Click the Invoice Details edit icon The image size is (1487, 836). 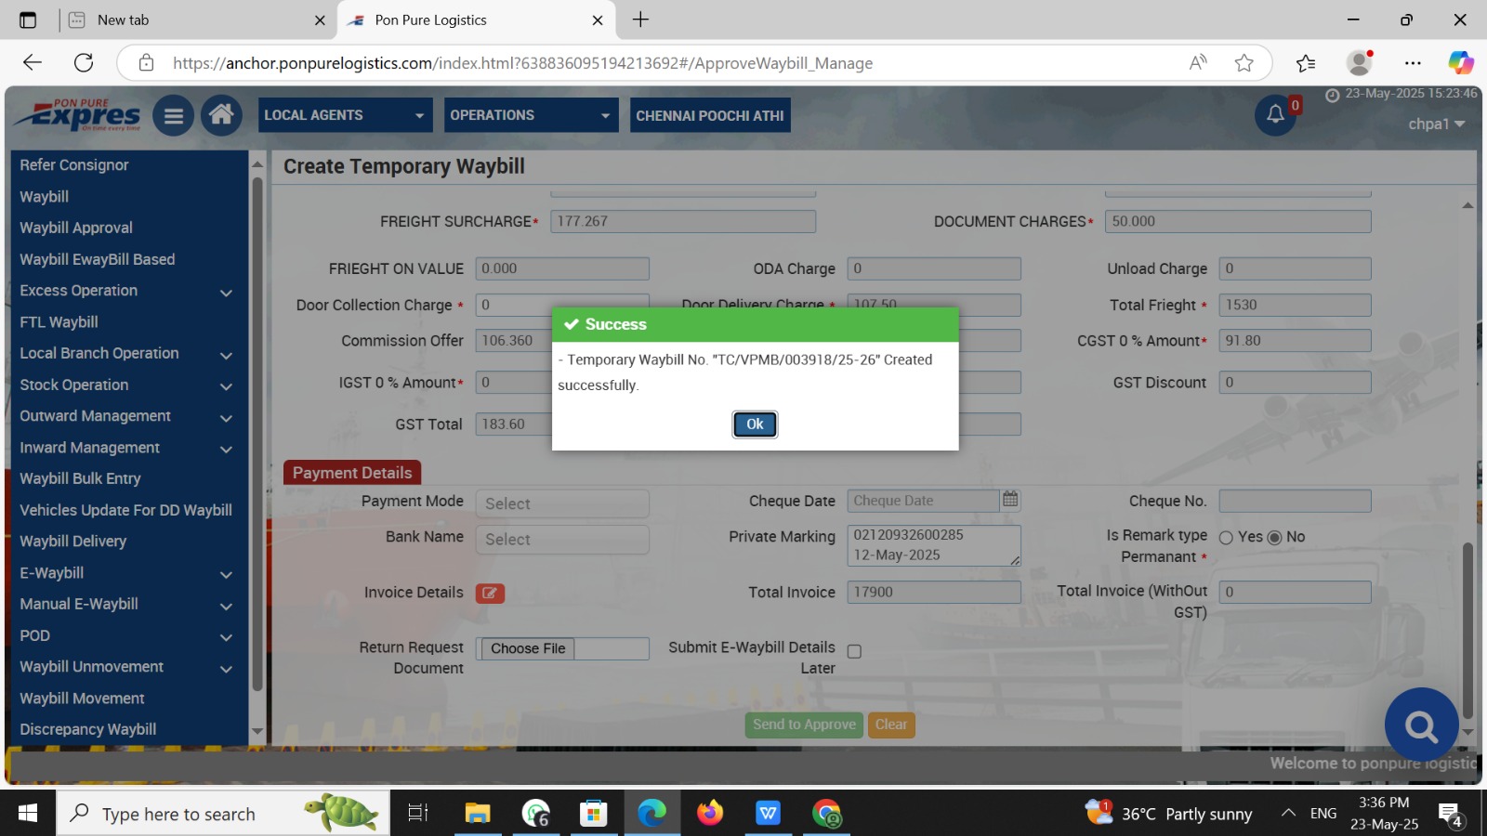[x=490, y=593]
